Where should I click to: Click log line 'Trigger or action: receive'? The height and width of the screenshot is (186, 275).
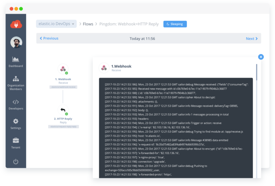163,123
